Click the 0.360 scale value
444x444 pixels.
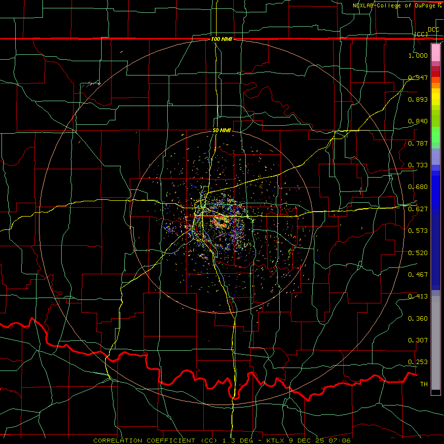418,319
